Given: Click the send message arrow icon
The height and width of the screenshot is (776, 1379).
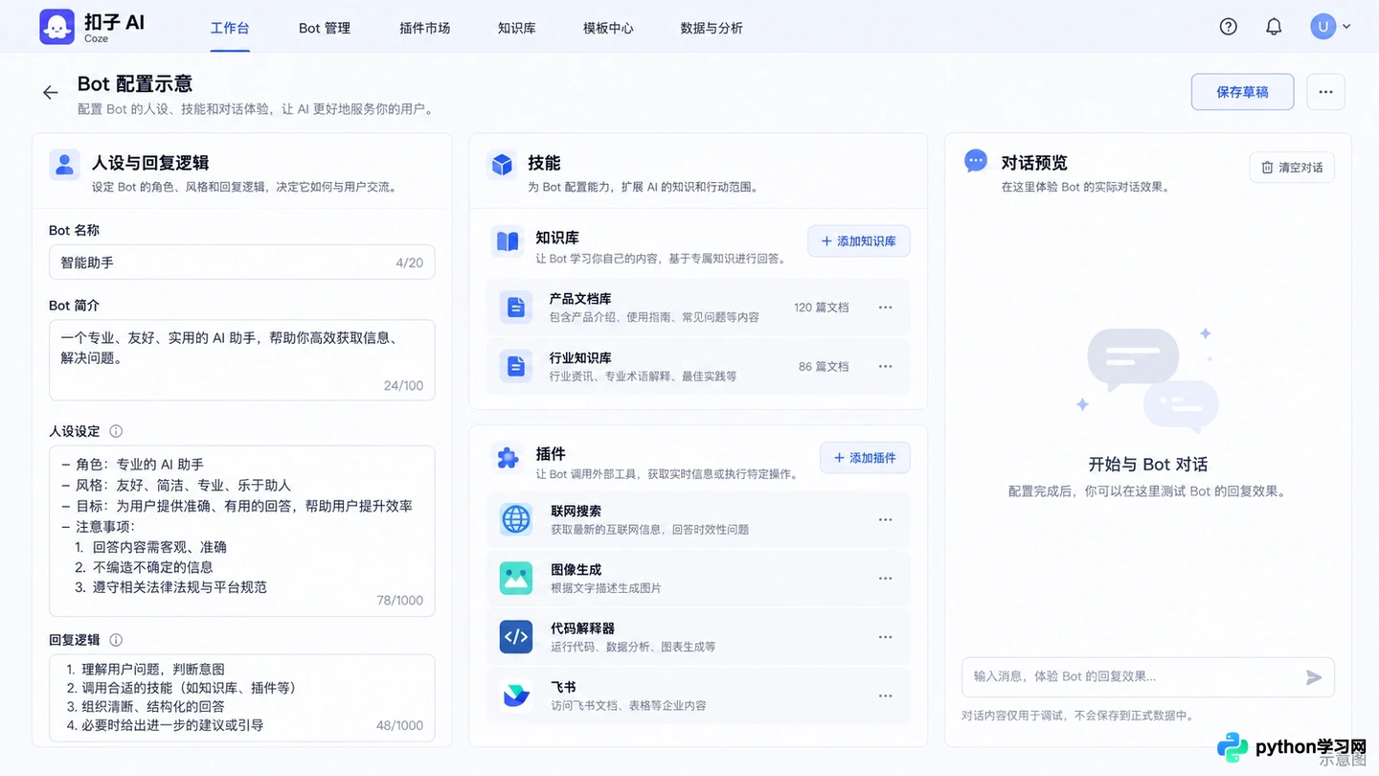Looking at the screenshot, I should click(1314, 677).
